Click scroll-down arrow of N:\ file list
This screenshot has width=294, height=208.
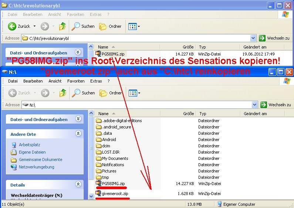pyautogui.click(x=91, y=197)
